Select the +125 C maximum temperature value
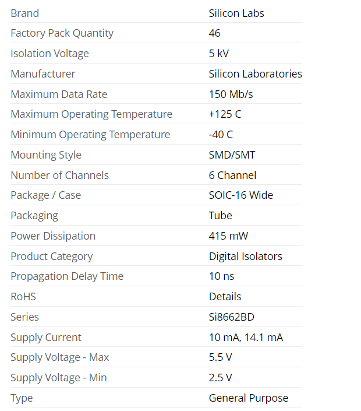The width and height of the screenshot is (361, 411). click(x=225, y=114)
